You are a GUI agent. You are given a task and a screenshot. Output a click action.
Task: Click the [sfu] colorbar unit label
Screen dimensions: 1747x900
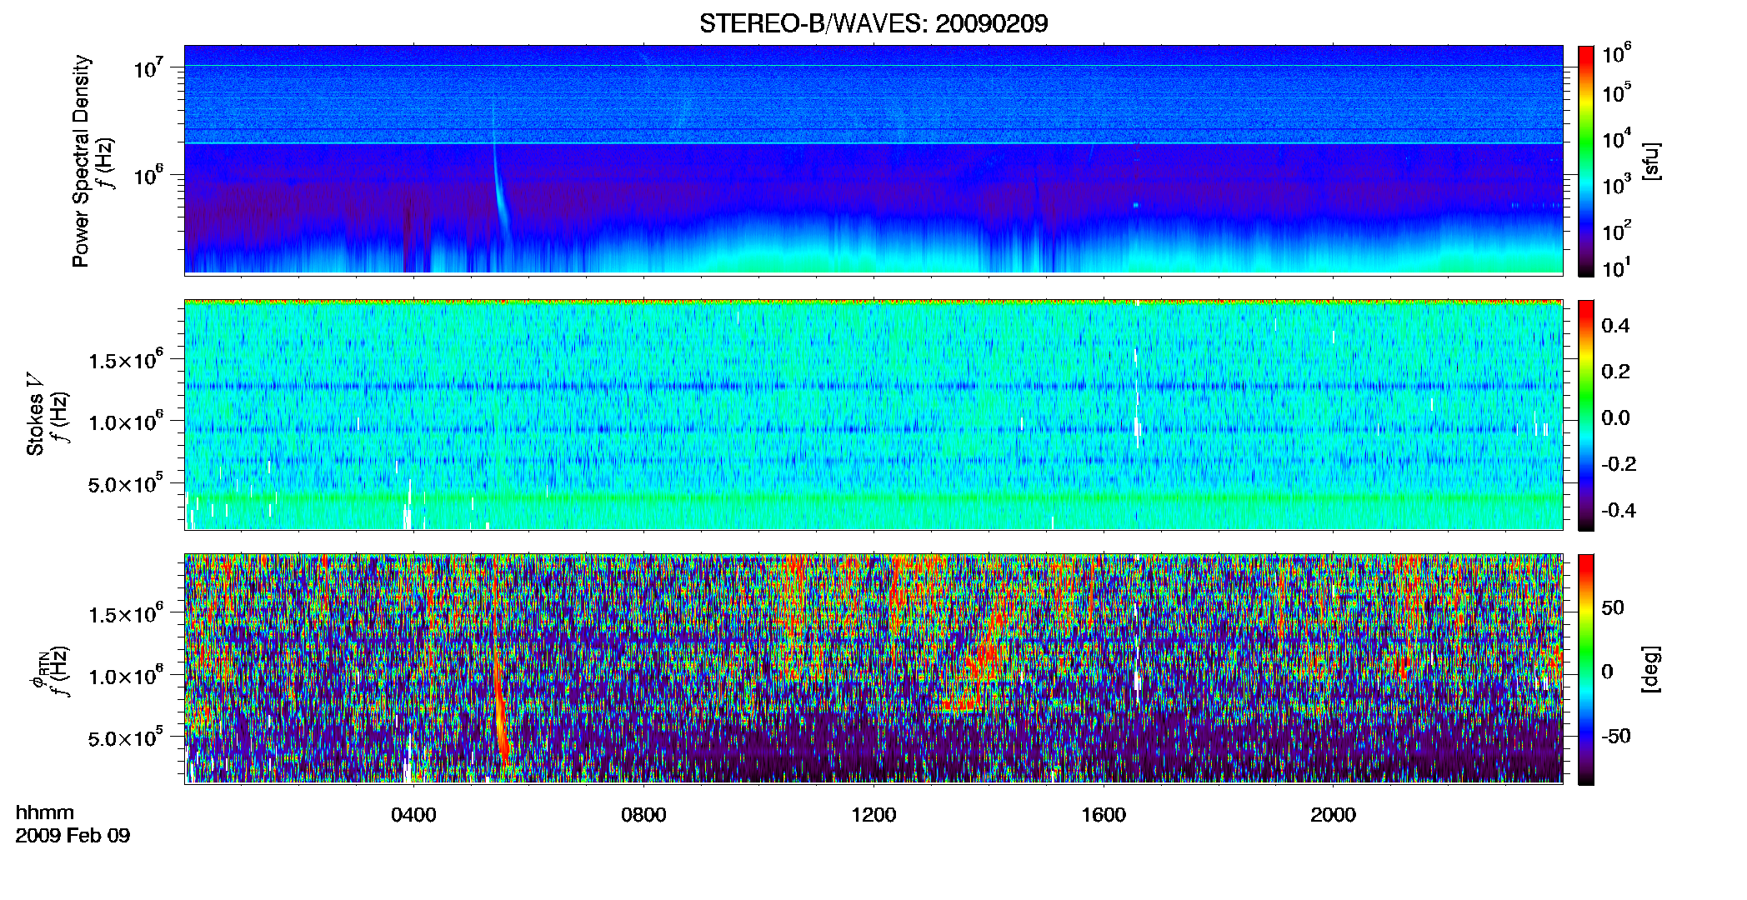pyautogui.click(x=1650, y=161)
